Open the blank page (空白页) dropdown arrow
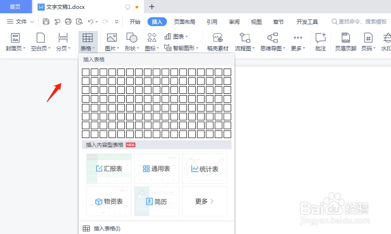Viewport: 391px width, 234px height. click(x=50, y=48)
